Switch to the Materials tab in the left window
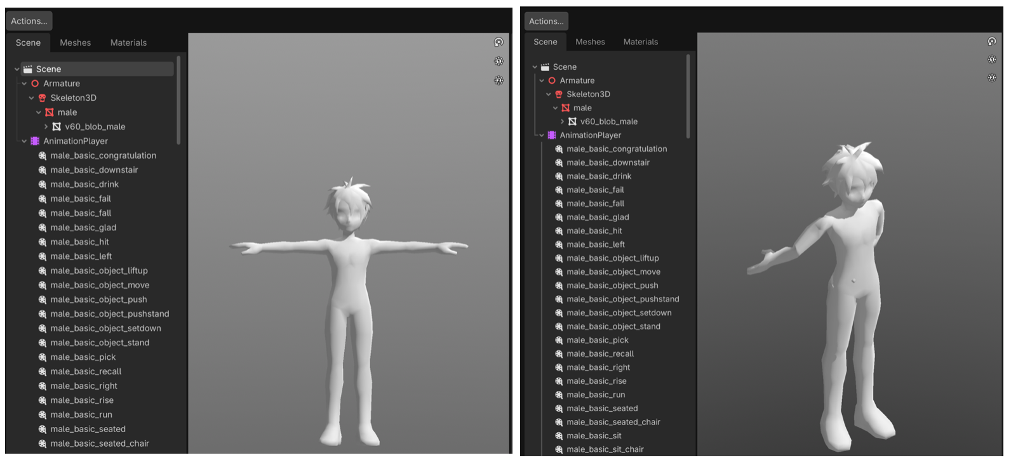The height and width of the screenshot is (467, 1011). (x=128, y=43)
